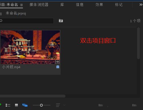Viewport: 143px width, 110px height.
Task: Click the vertical scrollbar of project panel
Action: (138, 43)
